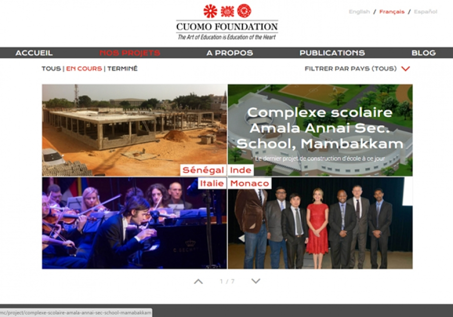The width and height of the screenshot is (453, 317).
Task: Click the down chevron pagination arrow
Action: [256, 281]
